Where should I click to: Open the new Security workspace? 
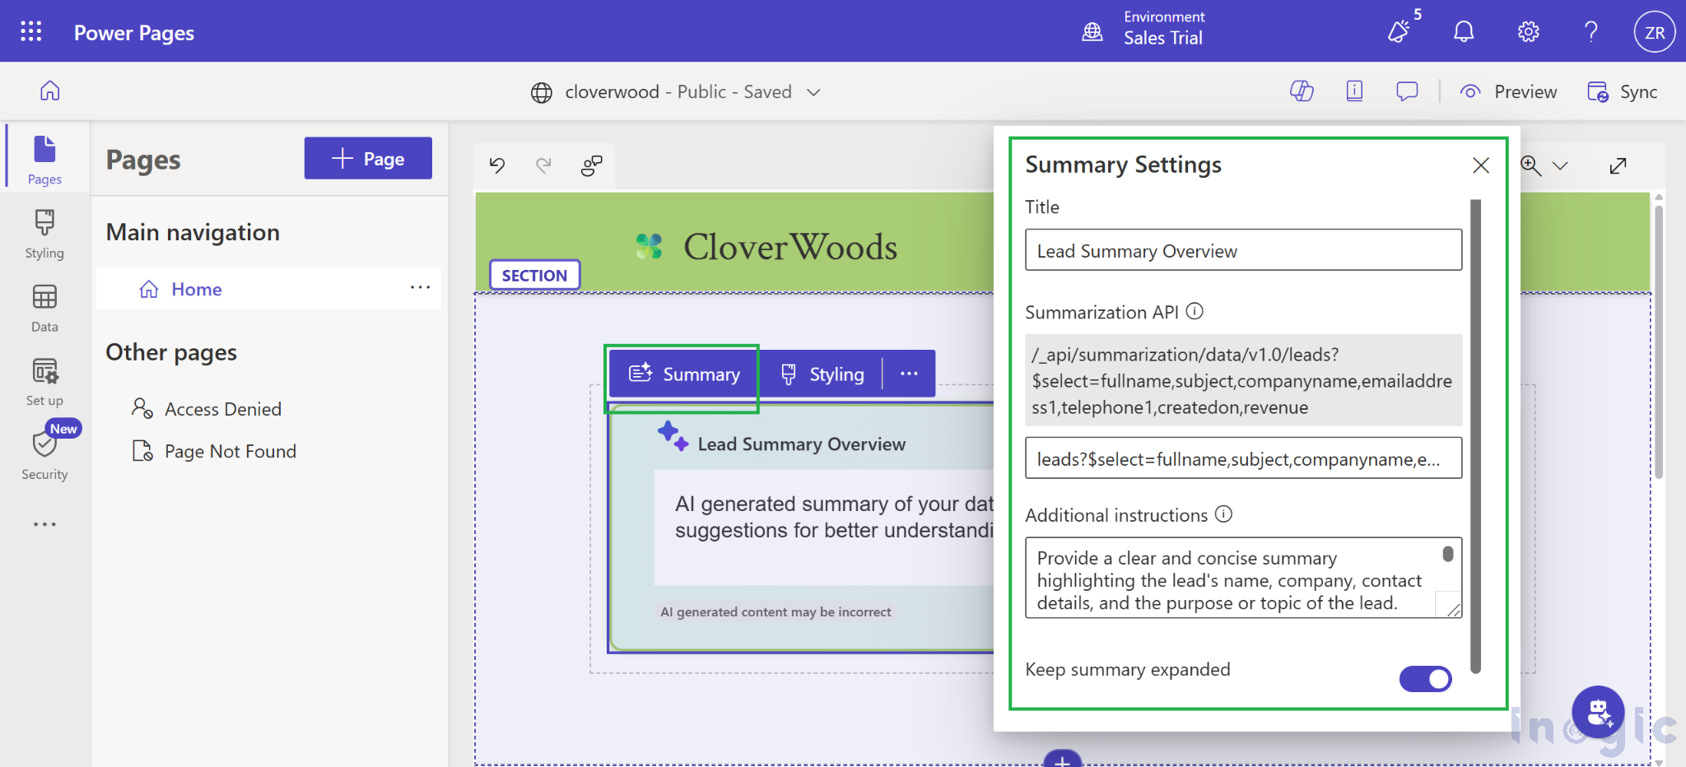(44, 453)
